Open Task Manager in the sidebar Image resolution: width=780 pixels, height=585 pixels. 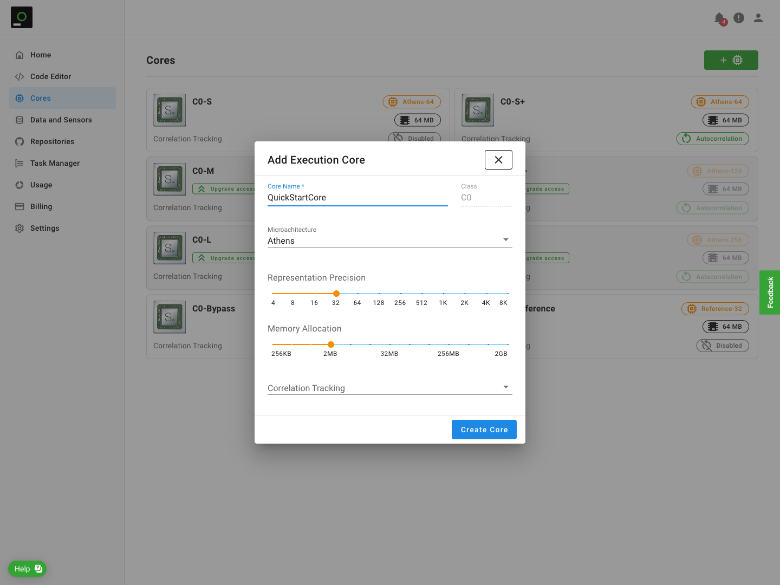[55, 163]
